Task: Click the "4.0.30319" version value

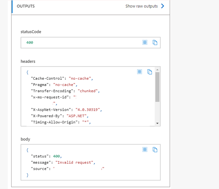Action: 88,110
